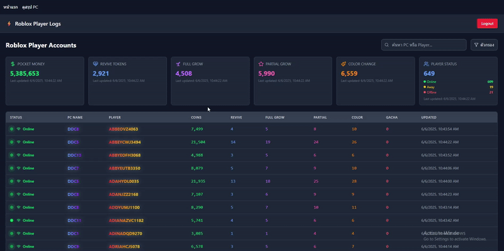Click the Player Status users icon

427,64
